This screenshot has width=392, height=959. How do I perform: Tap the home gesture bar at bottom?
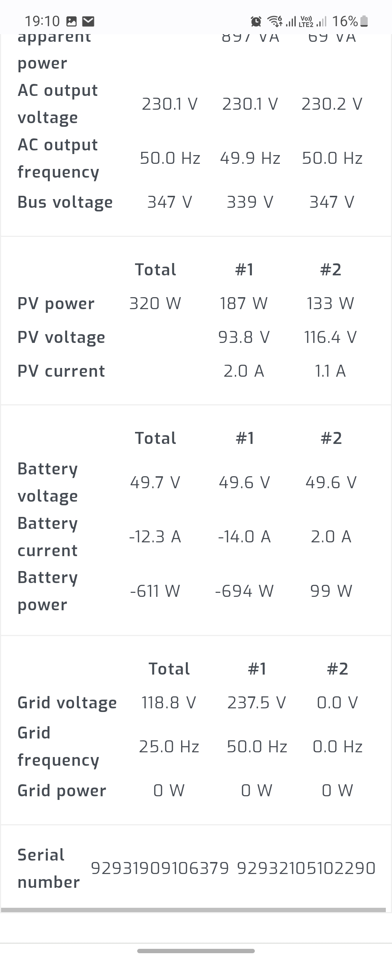[x=196, y=950]
